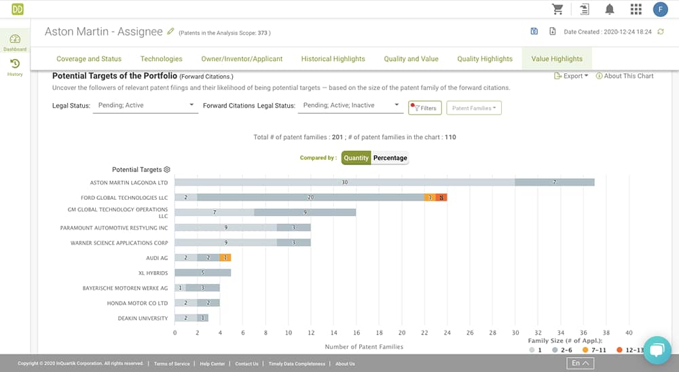
Task: Click Ford Global Technologies segment 20
Action: pyautogui.click(x=310, y=197)
